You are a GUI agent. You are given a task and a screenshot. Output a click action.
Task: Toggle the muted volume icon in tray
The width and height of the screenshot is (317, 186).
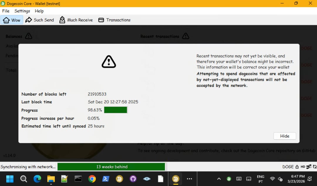point(280,179)
